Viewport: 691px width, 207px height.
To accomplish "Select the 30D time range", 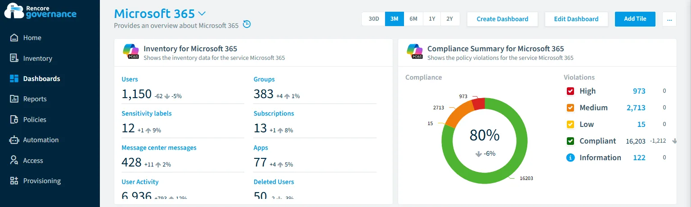I will 373,19.
